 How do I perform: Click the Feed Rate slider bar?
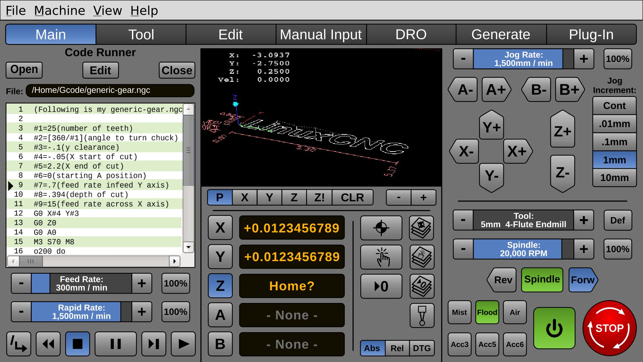[x=81, y=283]
